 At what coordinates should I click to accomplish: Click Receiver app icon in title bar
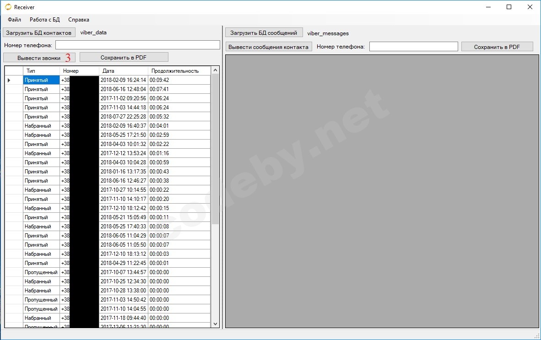click(x=8, y=7)
